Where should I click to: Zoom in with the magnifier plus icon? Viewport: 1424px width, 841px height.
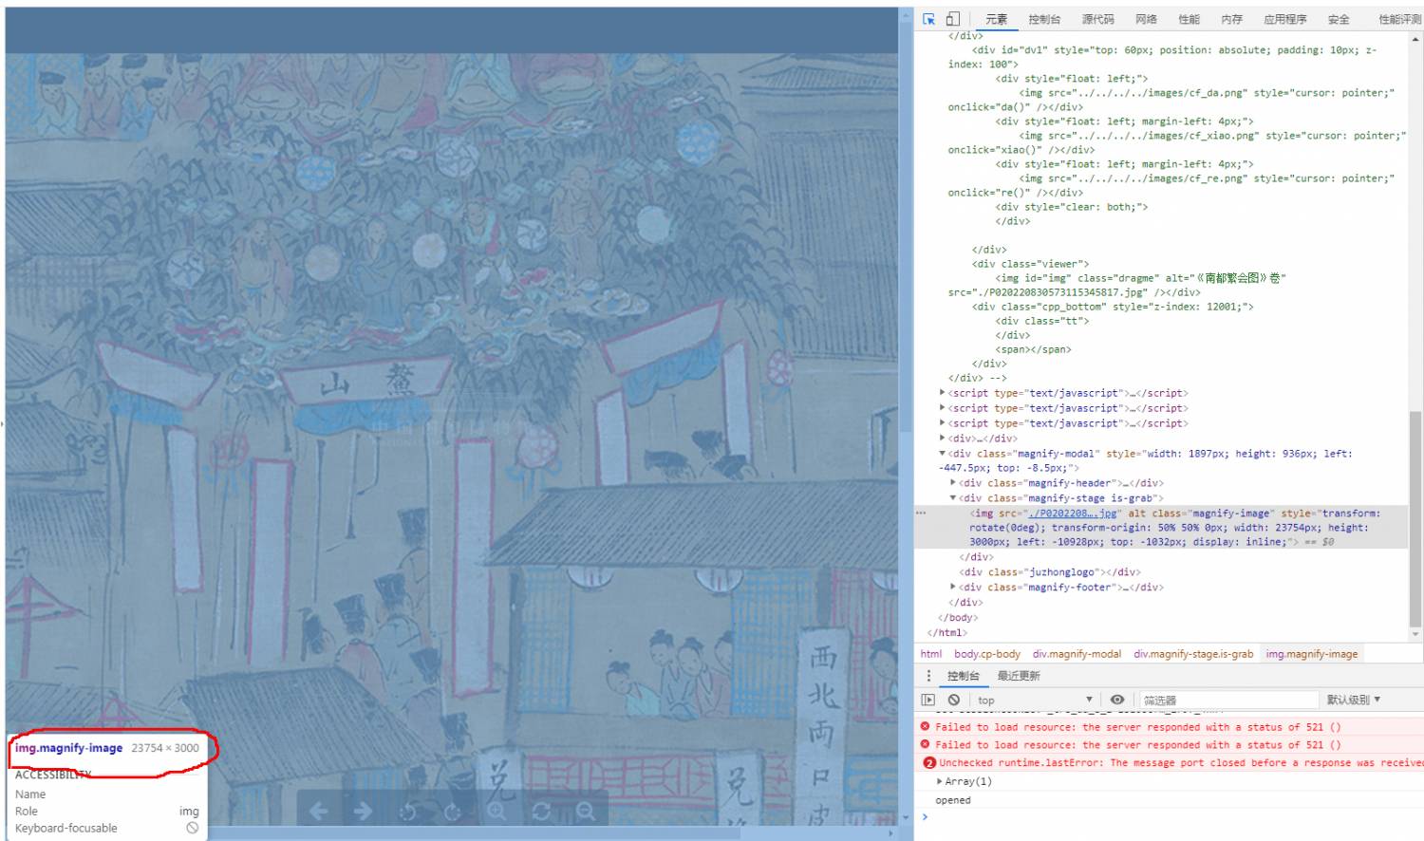497,812
